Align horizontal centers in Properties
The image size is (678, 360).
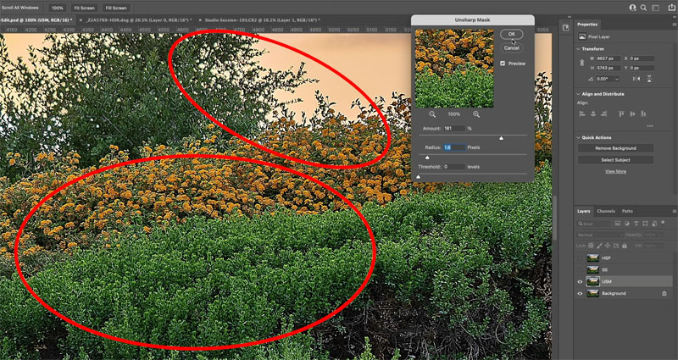[593, 114]
